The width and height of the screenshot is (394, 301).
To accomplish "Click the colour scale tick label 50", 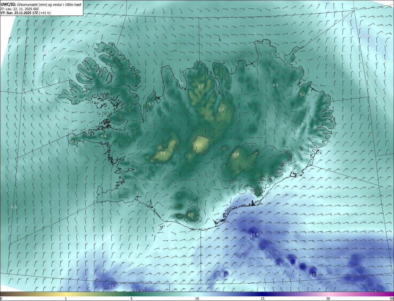I will pyautogui.click(x=392, y=299).
